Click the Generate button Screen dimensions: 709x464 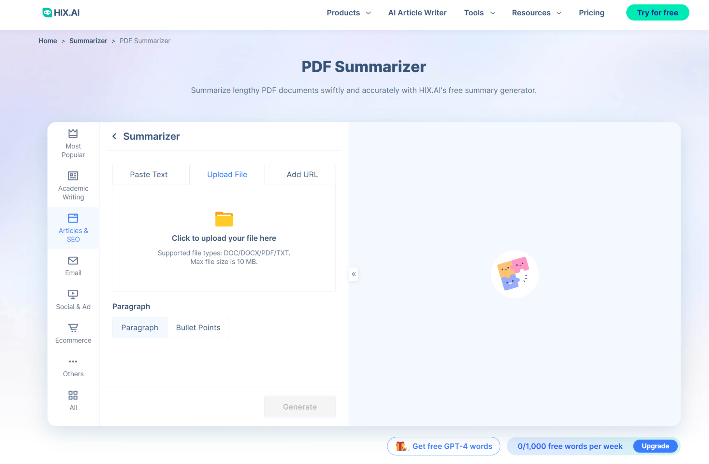[x=300, y=406]
